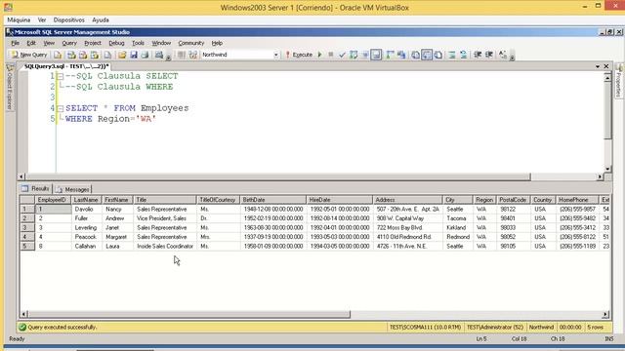The width and height of the screenshot is (625, 351).
Task: Click the Increase Indent icon
Action: point(489,55)
